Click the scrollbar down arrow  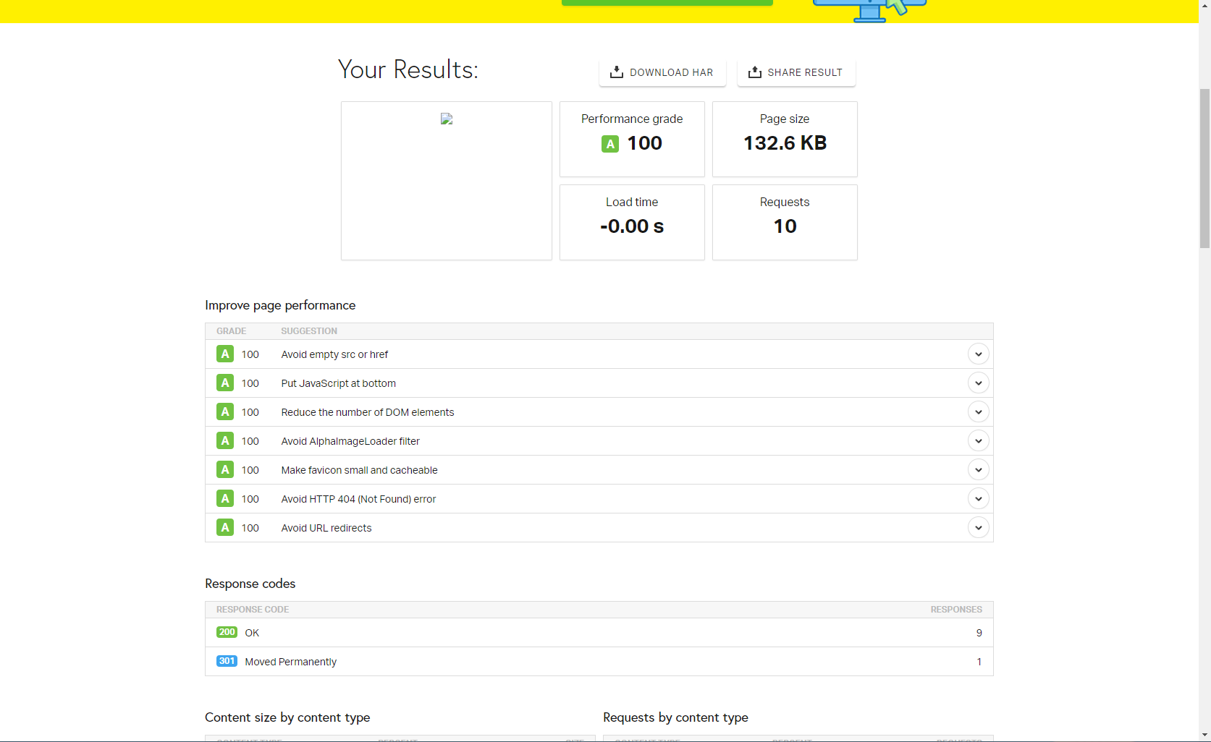1204,735
